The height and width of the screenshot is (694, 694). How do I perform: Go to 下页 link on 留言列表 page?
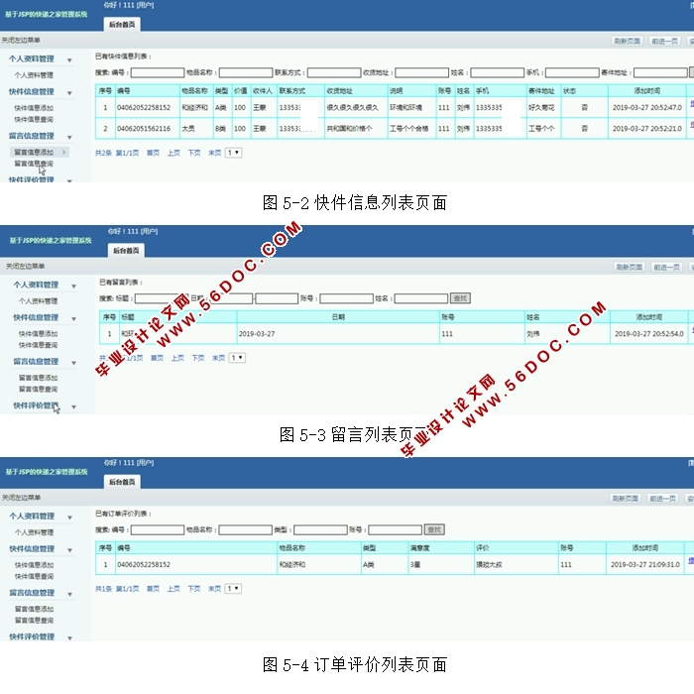pyautogui.click(x=198, y=358)
